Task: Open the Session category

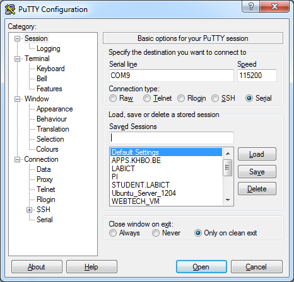Action: click(36, 38)
